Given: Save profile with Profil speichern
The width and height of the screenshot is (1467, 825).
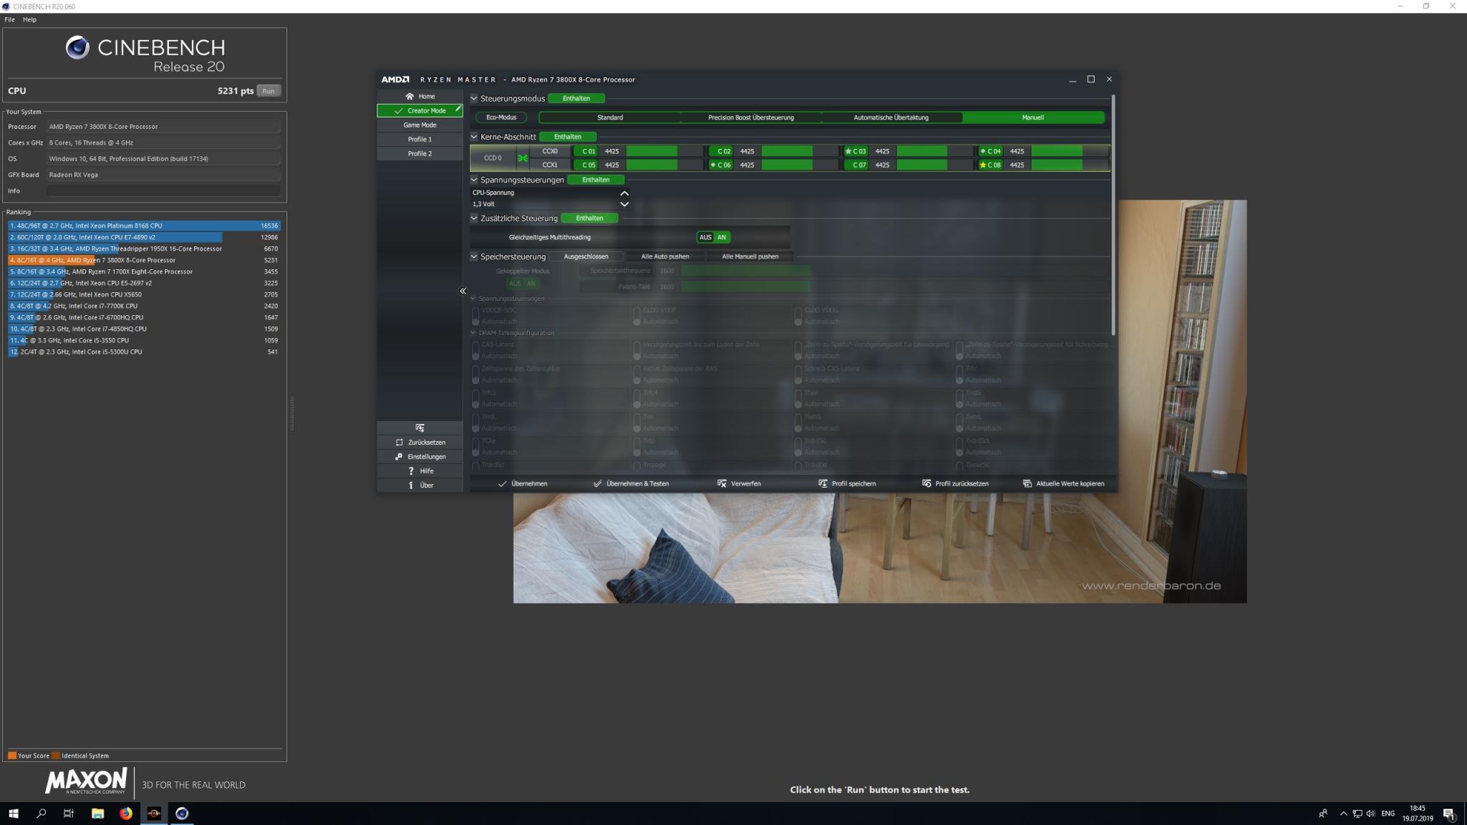Looking at the screenshot, I should coord(847,483).
